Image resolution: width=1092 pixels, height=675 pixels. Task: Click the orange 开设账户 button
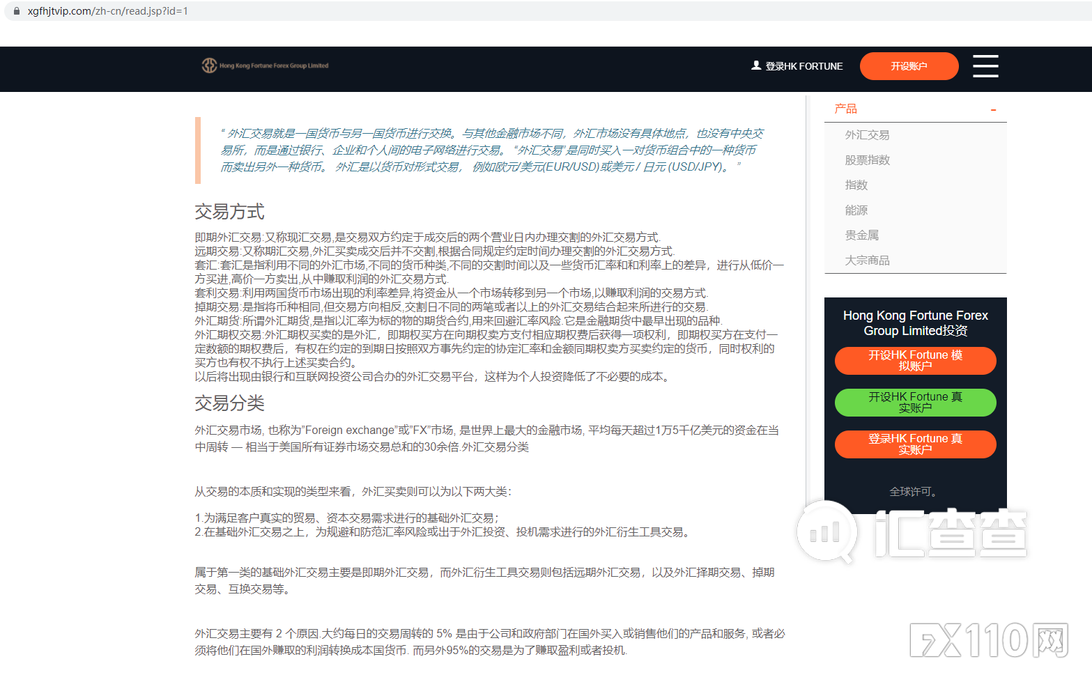[x=909, y=65]
